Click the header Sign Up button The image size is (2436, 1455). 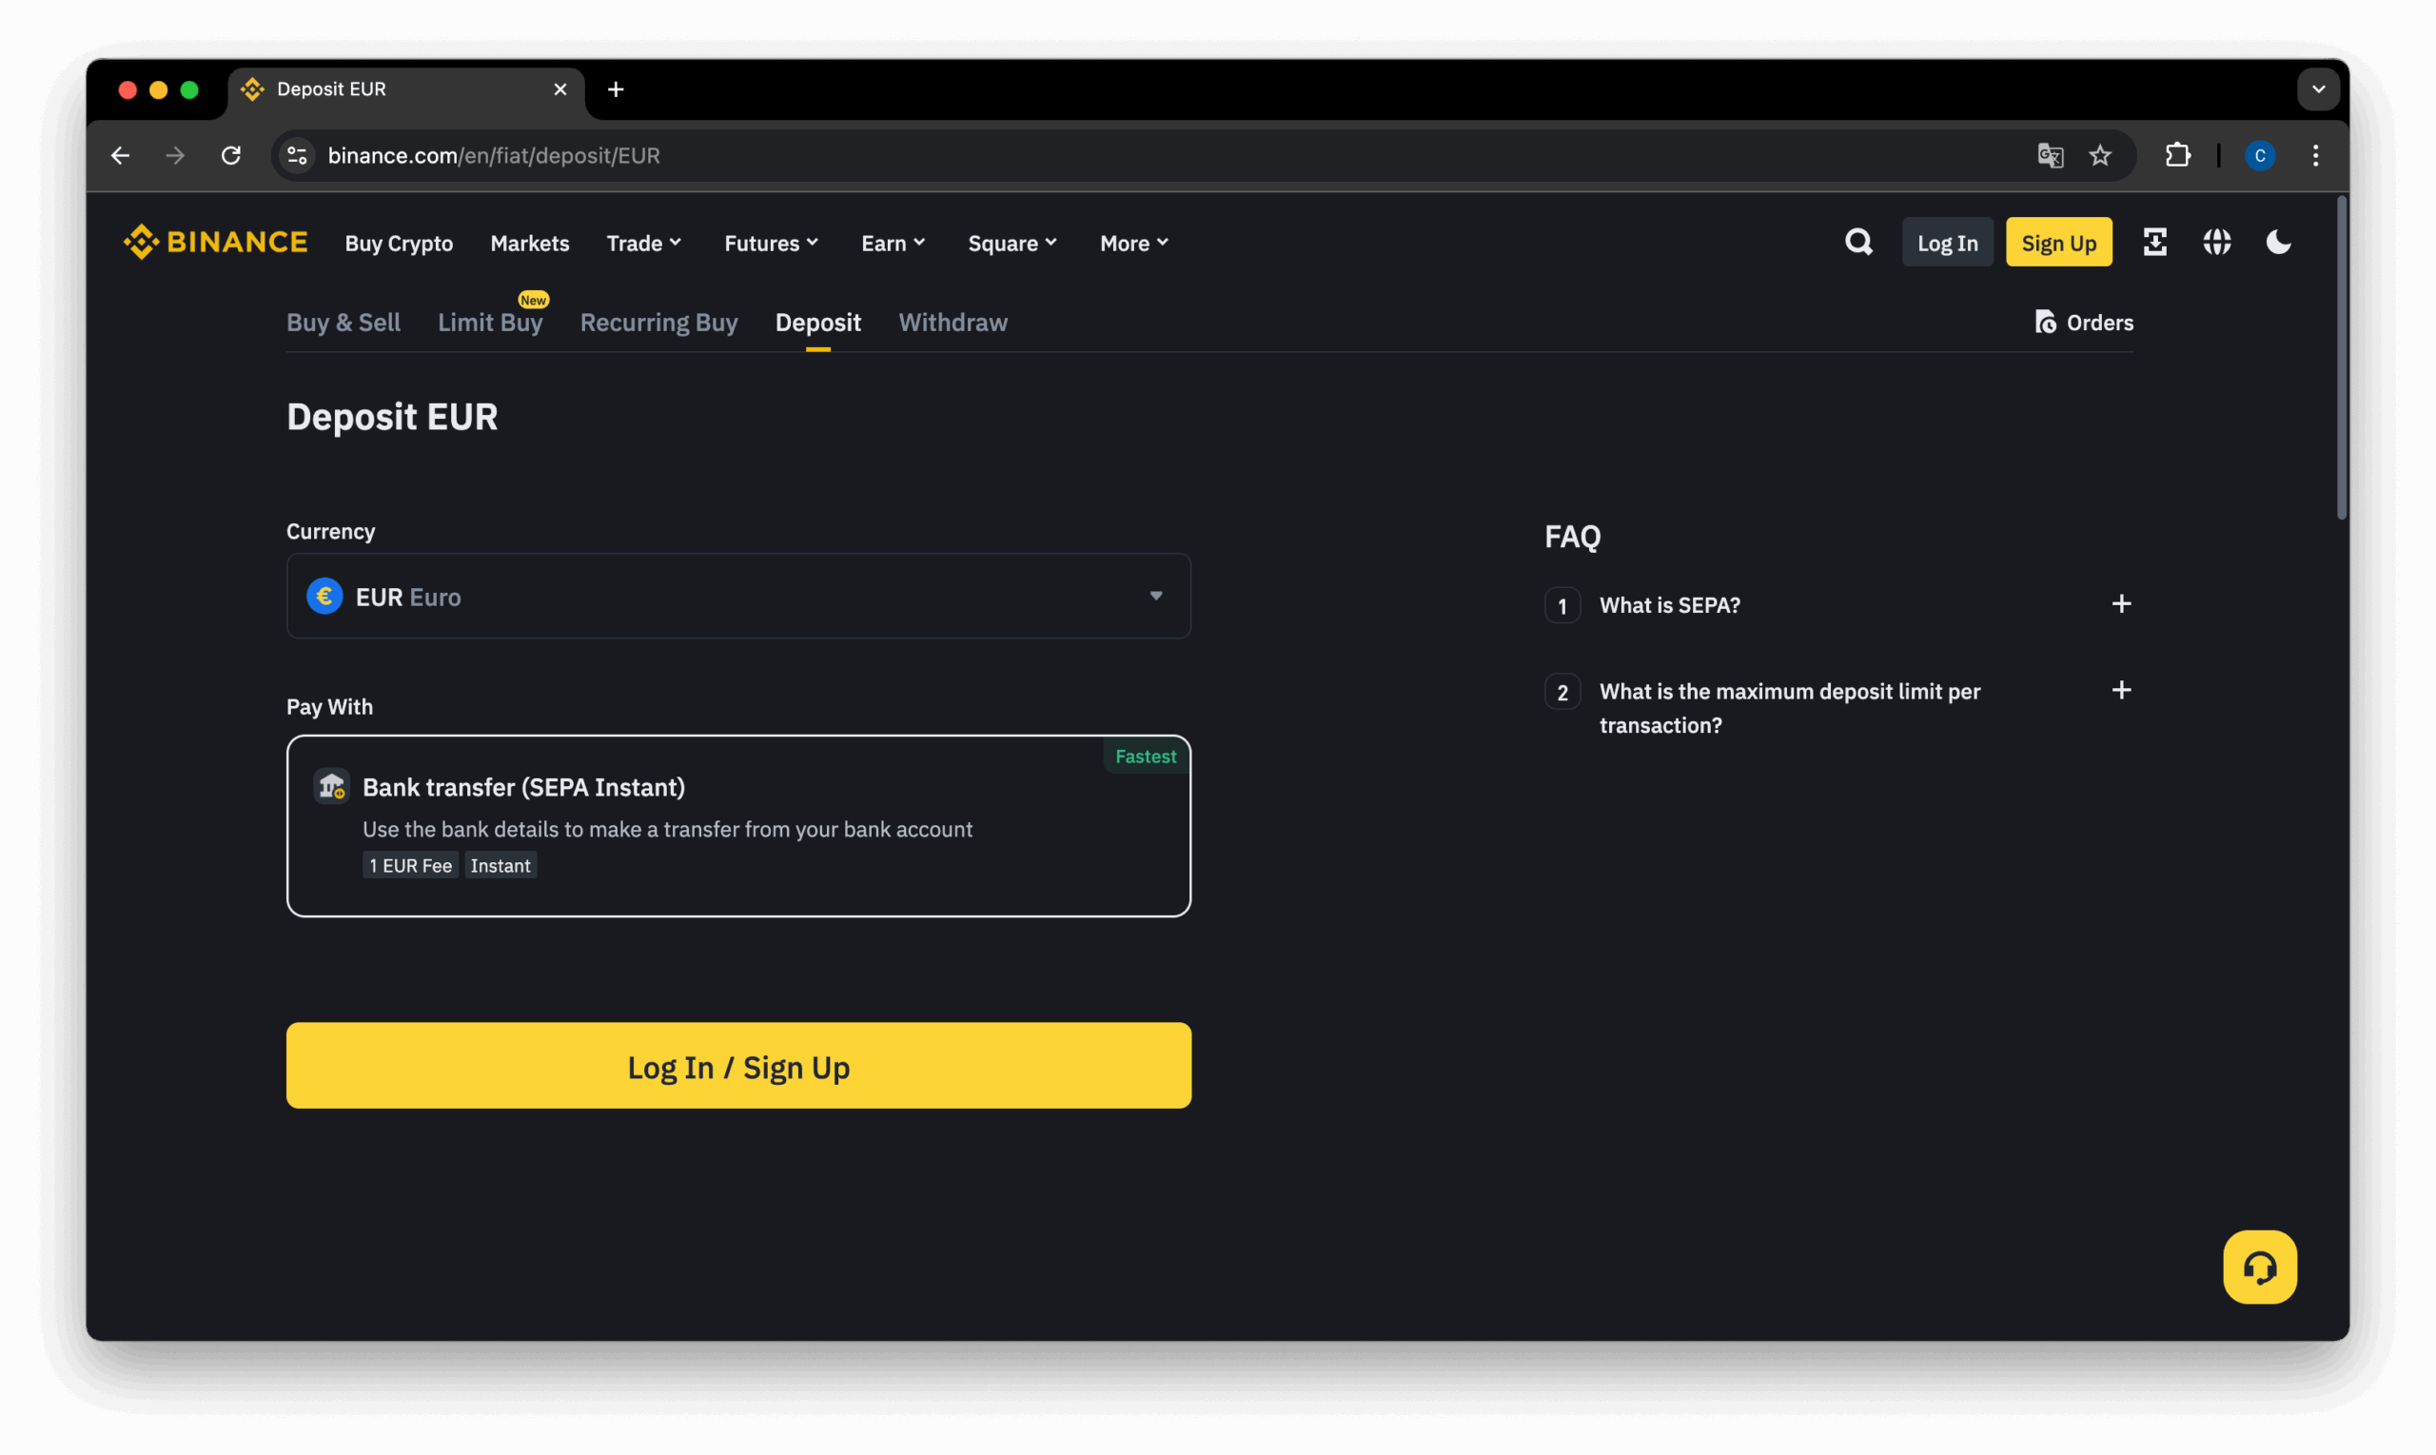point(2057,242)
